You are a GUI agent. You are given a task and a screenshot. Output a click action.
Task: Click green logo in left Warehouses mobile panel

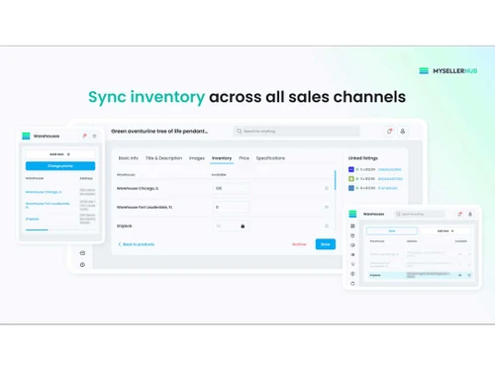(x=26, y=136)
